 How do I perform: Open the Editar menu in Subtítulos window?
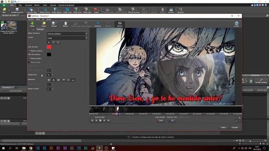pos(38,19)
